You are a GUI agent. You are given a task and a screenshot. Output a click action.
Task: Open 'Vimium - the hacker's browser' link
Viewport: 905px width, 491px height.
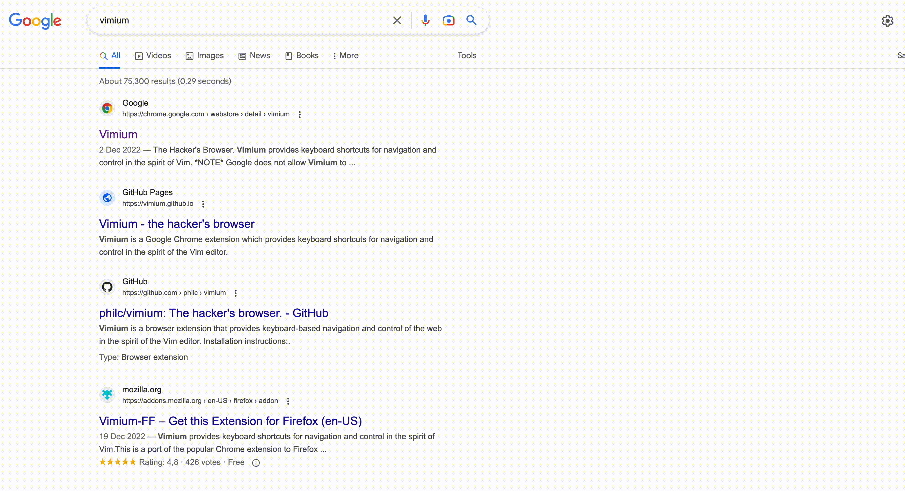177,224
